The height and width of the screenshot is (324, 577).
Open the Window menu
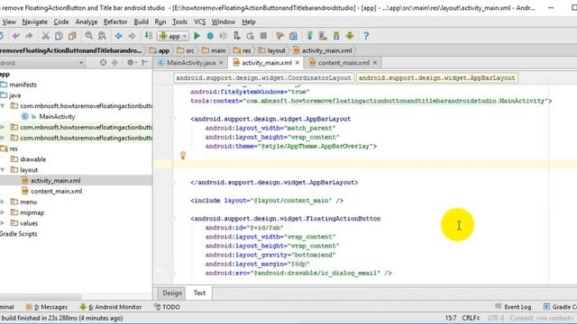(x=223, y=22)
